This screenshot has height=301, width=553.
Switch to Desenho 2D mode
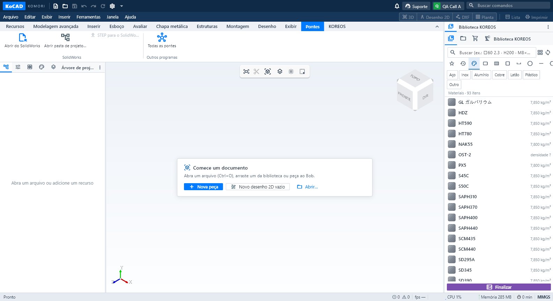(435, 17)
